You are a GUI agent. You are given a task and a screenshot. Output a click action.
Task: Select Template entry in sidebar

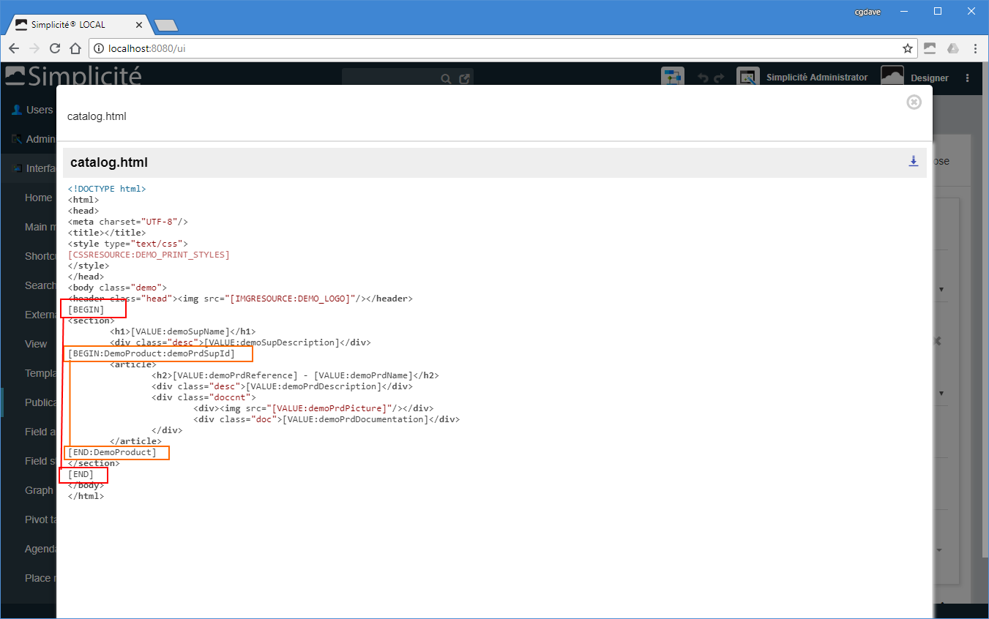40,373
